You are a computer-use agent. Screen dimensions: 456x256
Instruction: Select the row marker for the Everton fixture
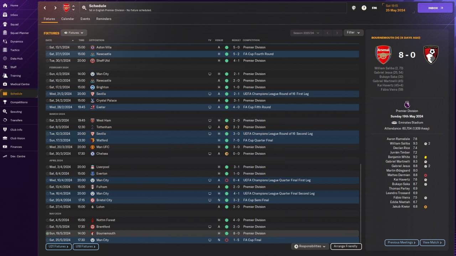47,174
